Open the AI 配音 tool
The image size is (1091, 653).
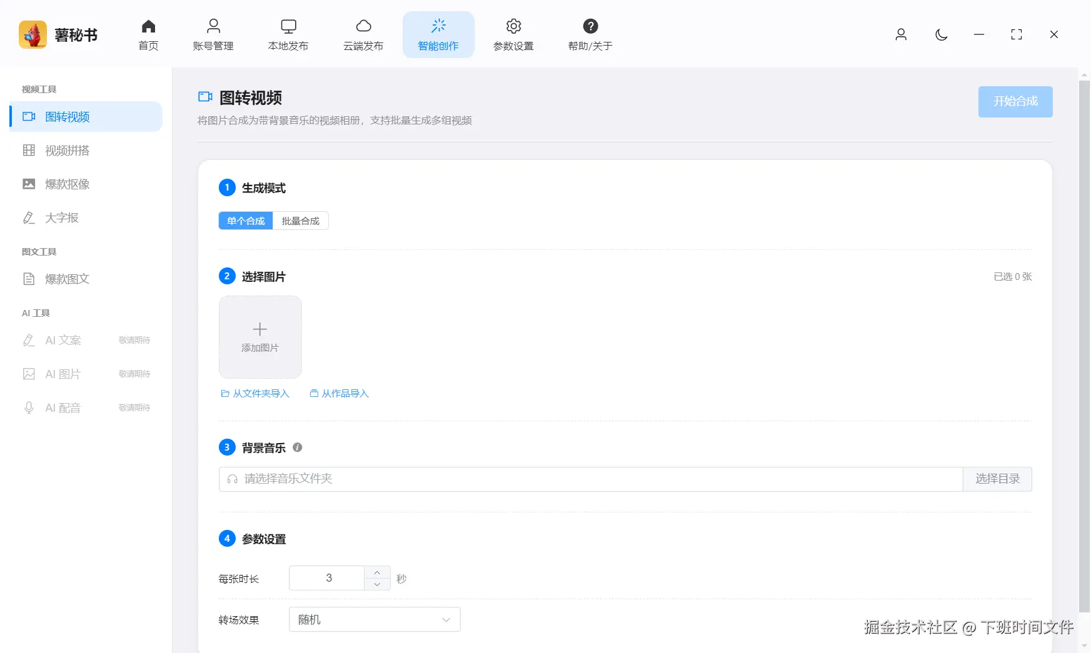point(63,407)
